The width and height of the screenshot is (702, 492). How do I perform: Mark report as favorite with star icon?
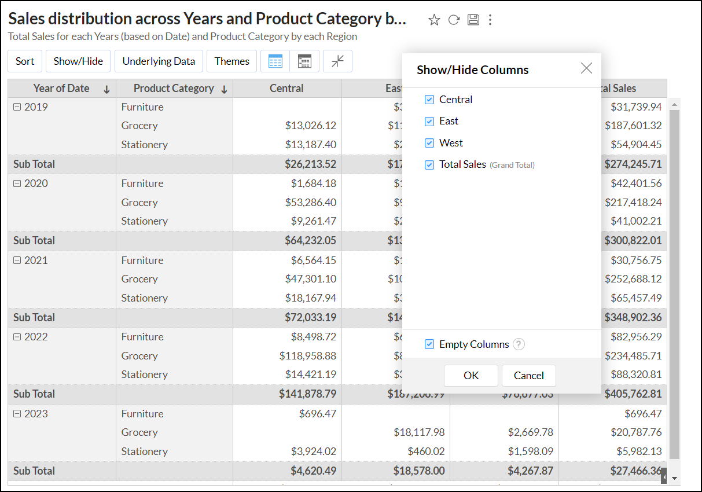click(x=434, y=20)
